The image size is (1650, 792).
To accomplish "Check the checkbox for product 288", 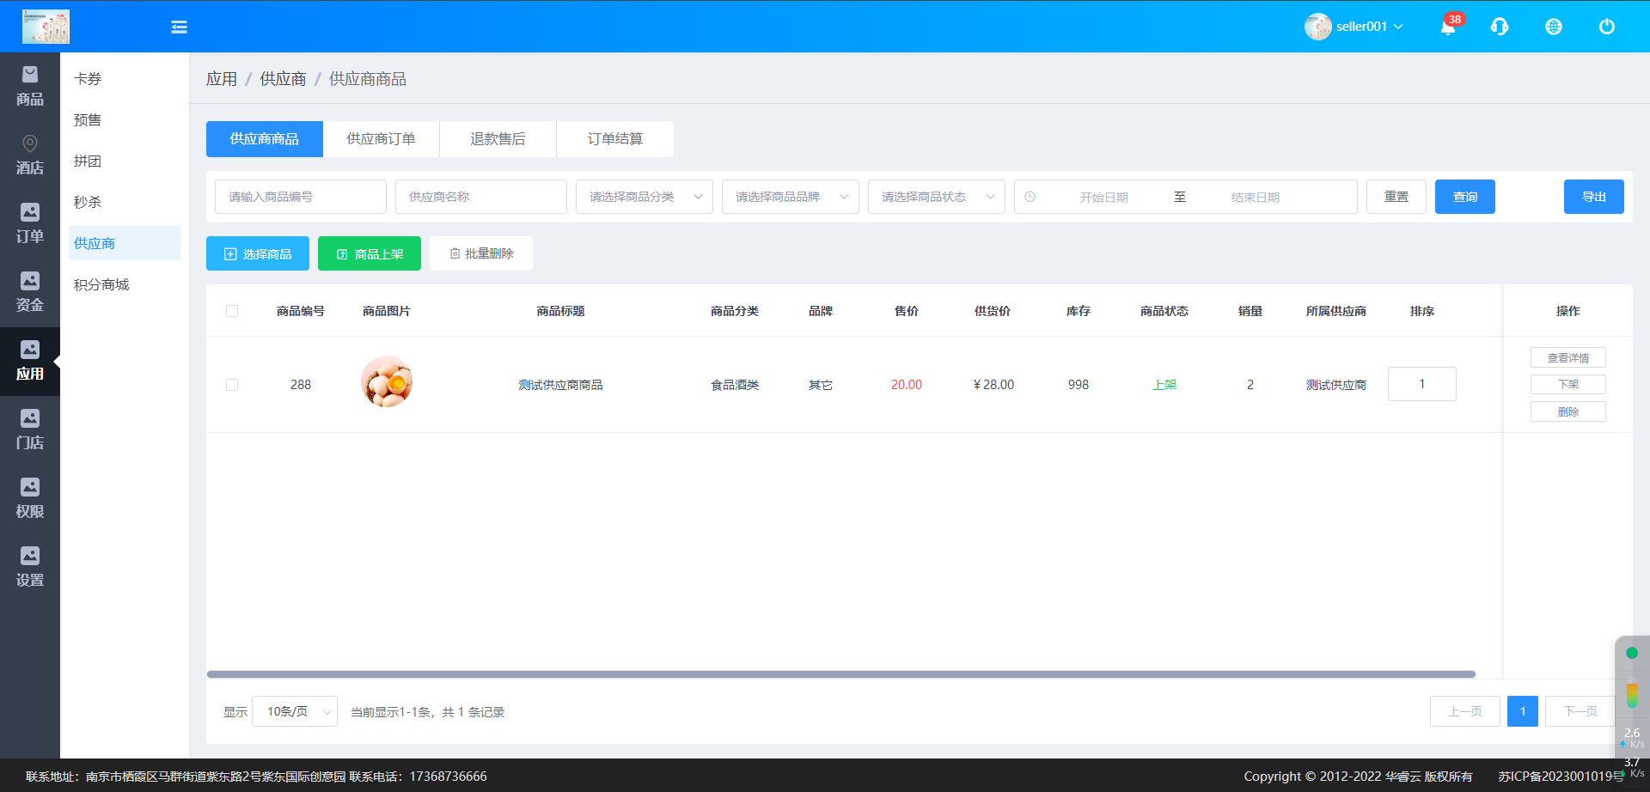I will pyautogui.click(x=232, y=385).
